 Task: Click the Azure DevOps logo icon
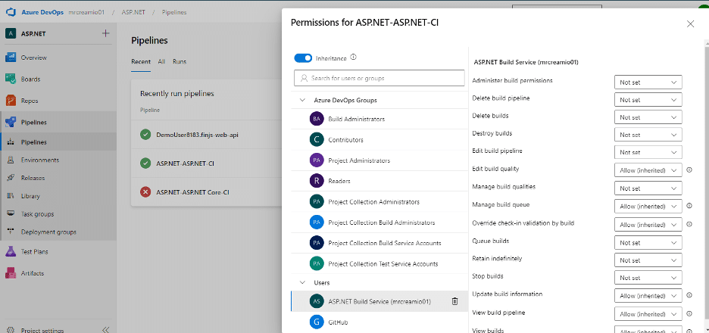[x=11, y=12]
